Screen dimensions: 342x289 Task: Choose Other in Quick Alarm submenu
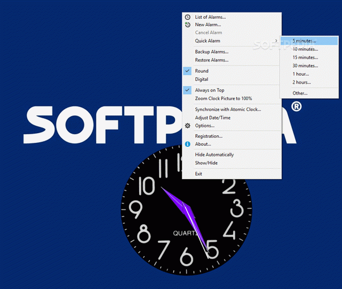point(300,93)
